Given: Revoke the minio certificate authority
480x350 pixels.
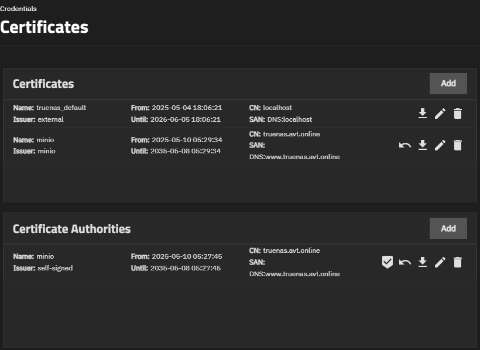Looking at the screenshot, I should point(405,262).
